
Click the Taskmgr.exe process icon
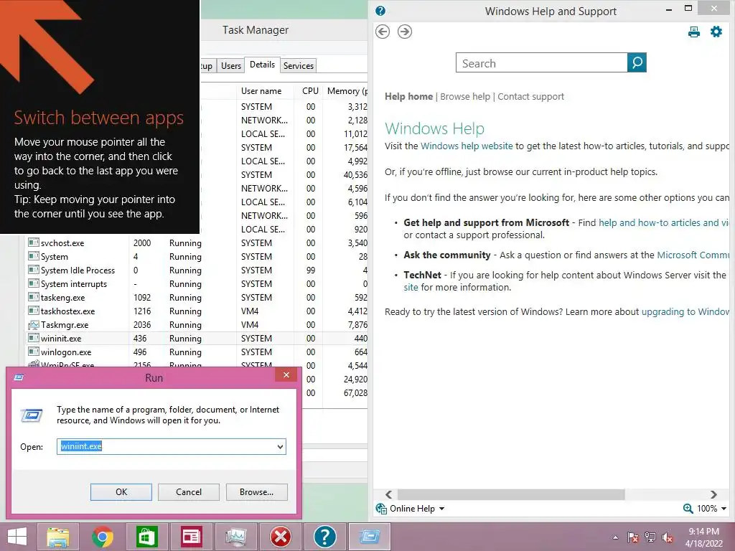33,325
